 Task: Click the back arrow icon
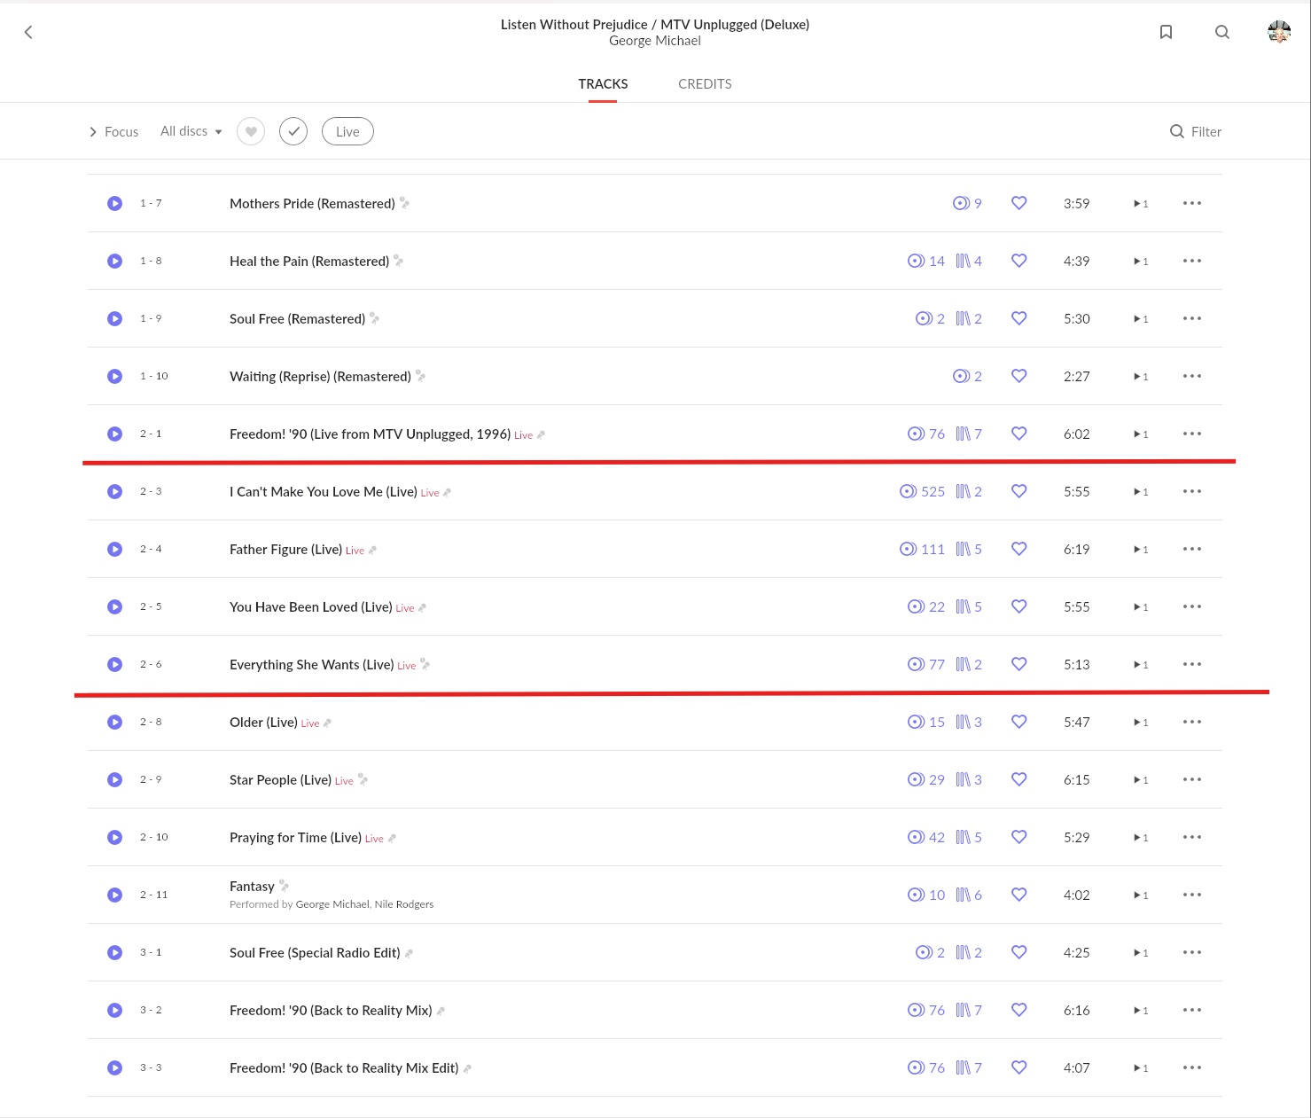(x=28, y=32)
